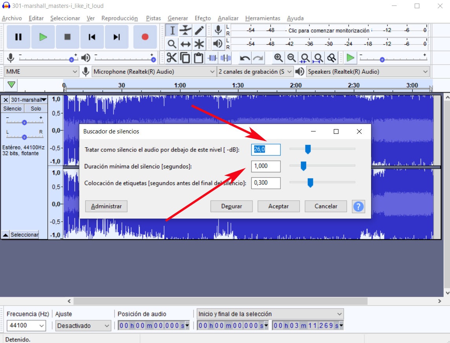Click the minimum duration field 1,000
Screen dimensions: 450x343
click(266, 166)
